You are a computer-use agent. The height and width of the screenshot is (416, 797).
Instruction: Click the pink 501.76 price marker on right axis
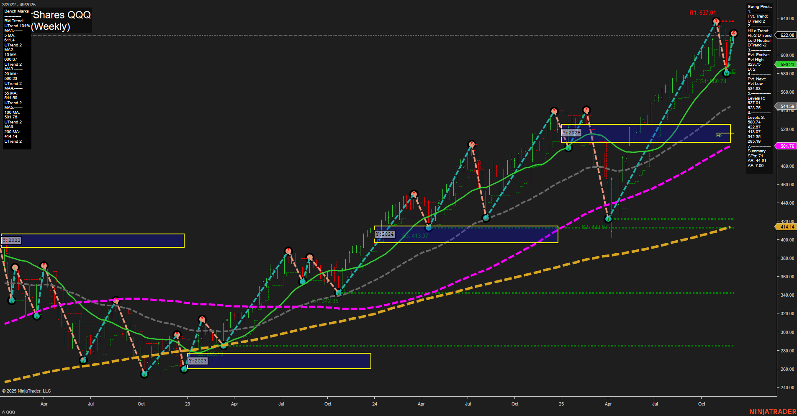(786, 146)
